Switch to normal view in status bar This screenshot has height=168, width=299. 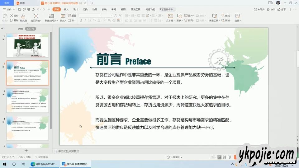click(219, 157)
